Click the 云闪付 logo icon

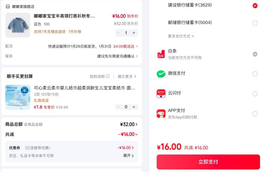(x=161, y=94)
